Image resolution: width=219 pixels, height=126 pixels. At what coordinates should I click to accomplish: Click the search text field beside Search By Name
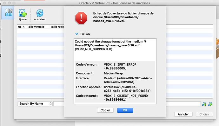[x=59, y=104]
